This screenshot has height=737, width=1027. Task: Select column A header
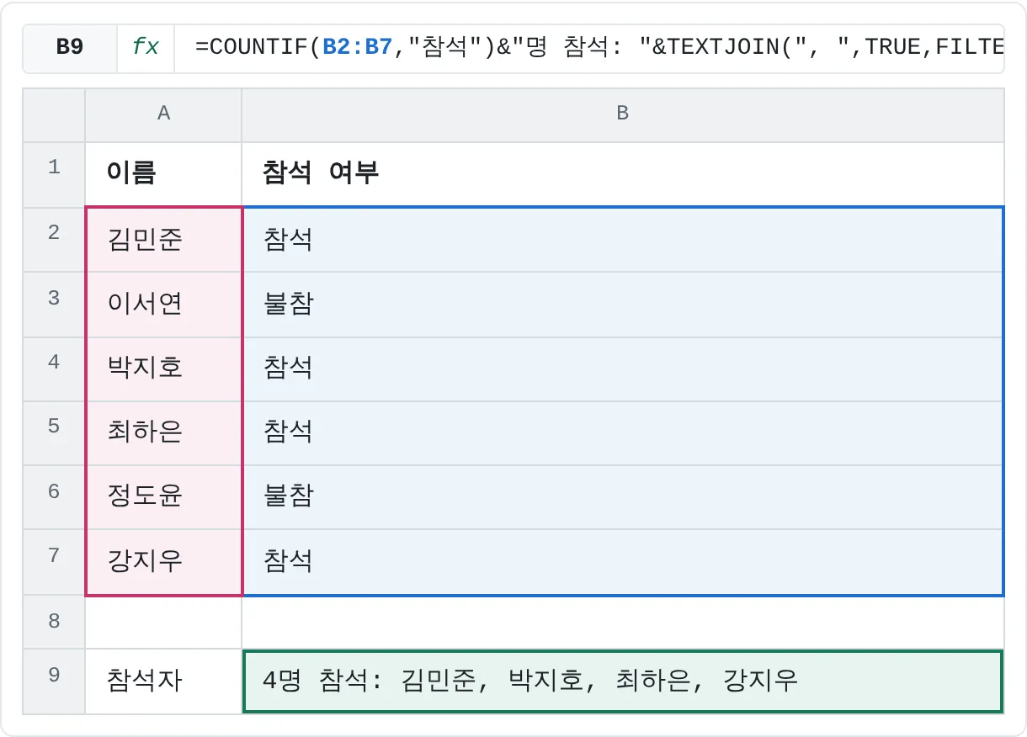pos(163,114)
